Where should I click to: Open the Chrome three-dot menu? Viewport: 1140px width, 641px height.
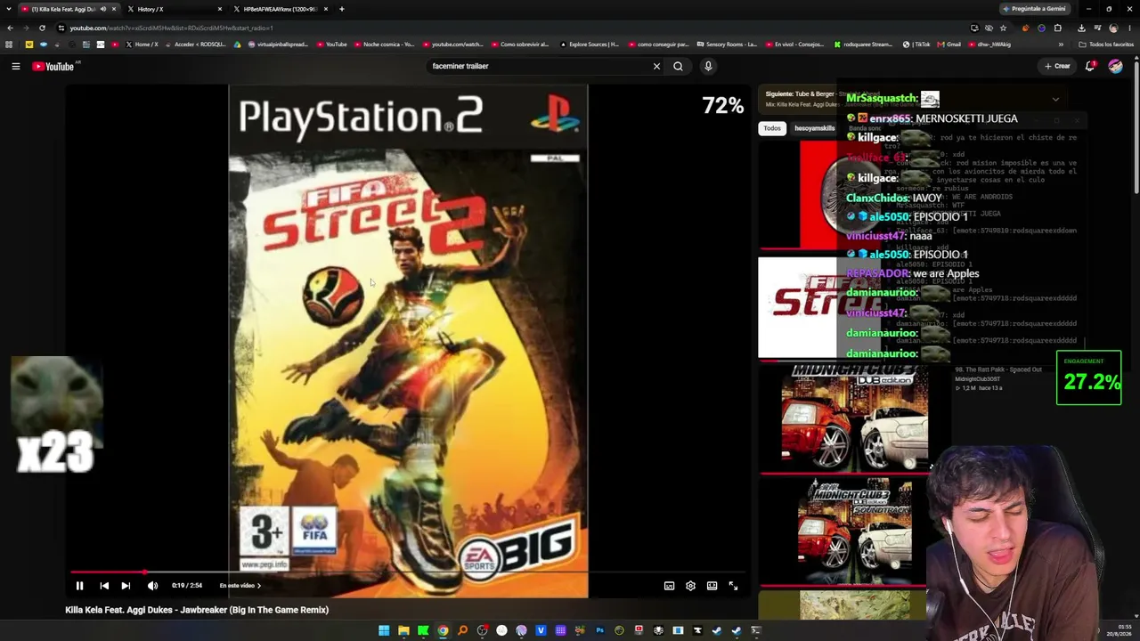point(1129,28)
